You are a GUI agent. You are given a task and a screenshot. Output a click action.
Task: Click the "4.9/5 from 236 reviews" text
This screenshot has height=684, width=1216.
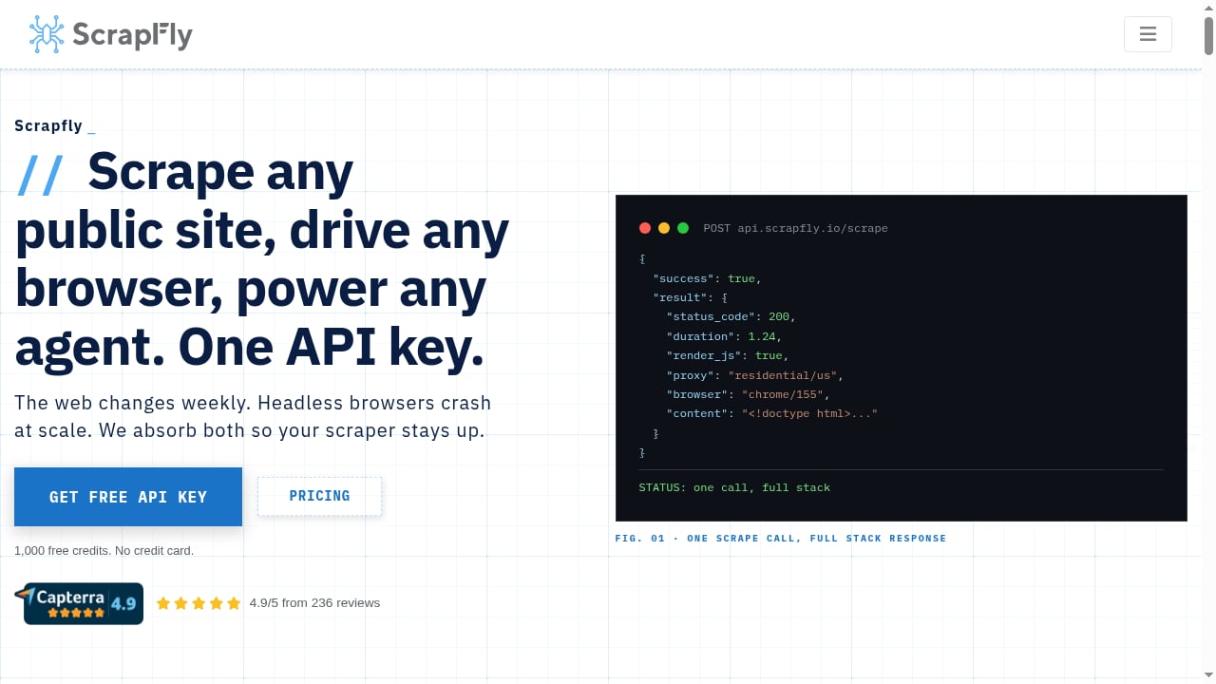tap(314, 603)
